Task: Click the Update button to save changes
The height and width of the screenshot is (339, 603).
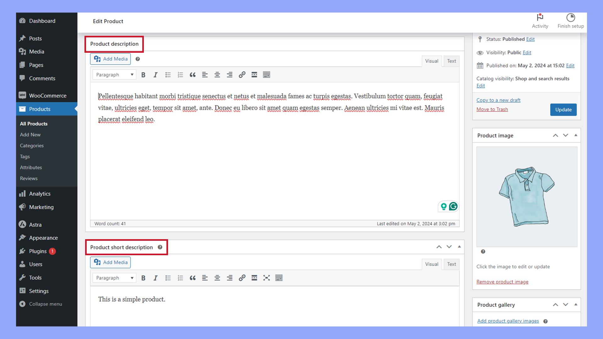Action: [563, 110]
